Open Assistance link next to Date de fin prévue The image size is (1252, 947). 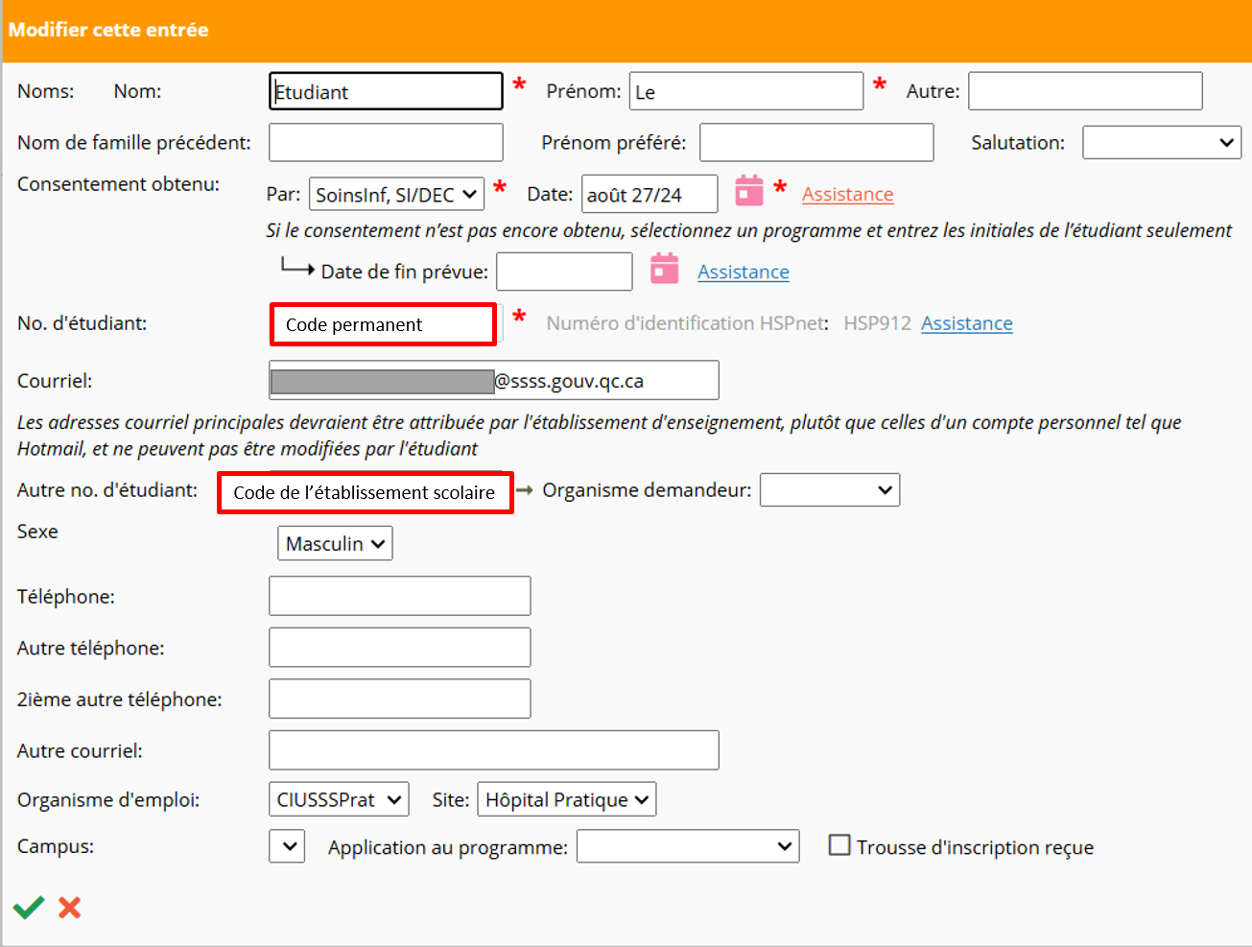tap(744, 272)
